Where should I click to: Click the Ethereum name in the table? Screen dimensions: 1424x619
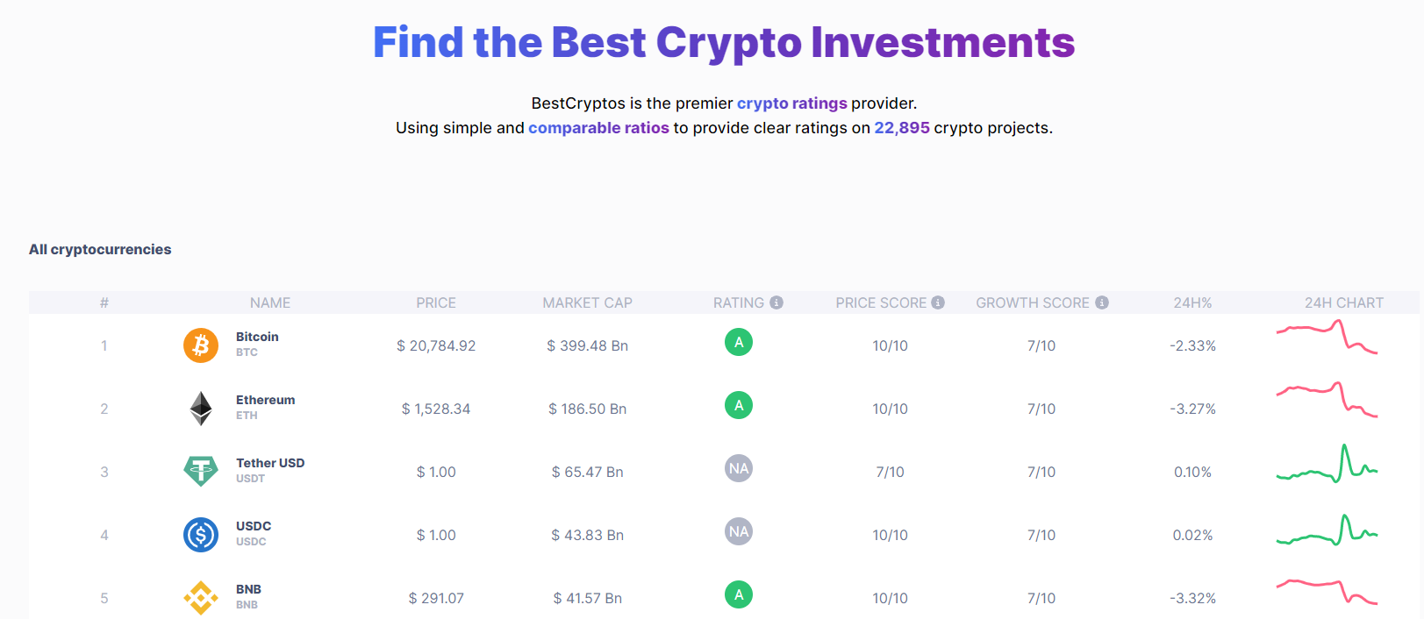[x=265, y=399]
